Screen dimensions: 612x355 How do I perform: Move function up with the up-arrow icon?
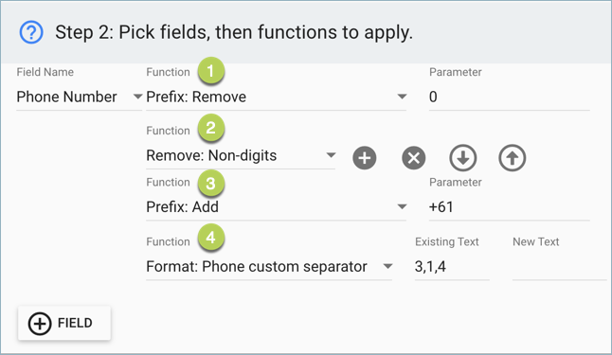513,158
